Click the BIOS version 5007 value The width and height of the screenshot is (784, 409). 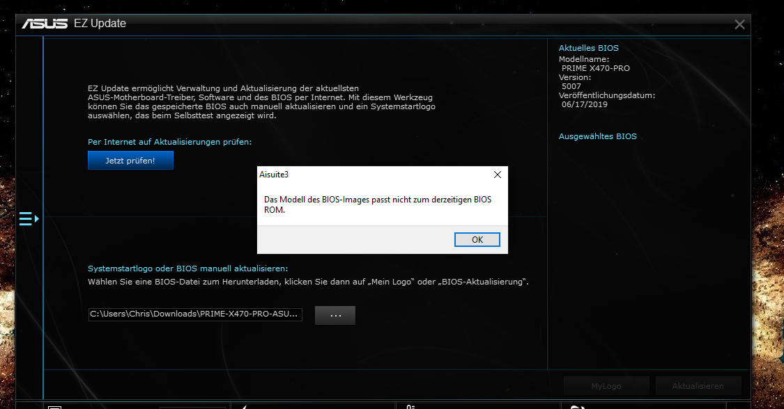pyautogui.click(x=571, y=86)
